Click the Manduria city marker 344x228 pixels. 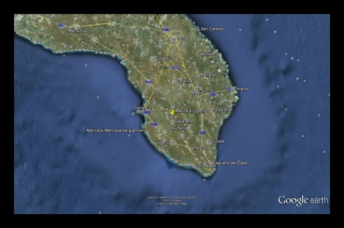[77, 27]
